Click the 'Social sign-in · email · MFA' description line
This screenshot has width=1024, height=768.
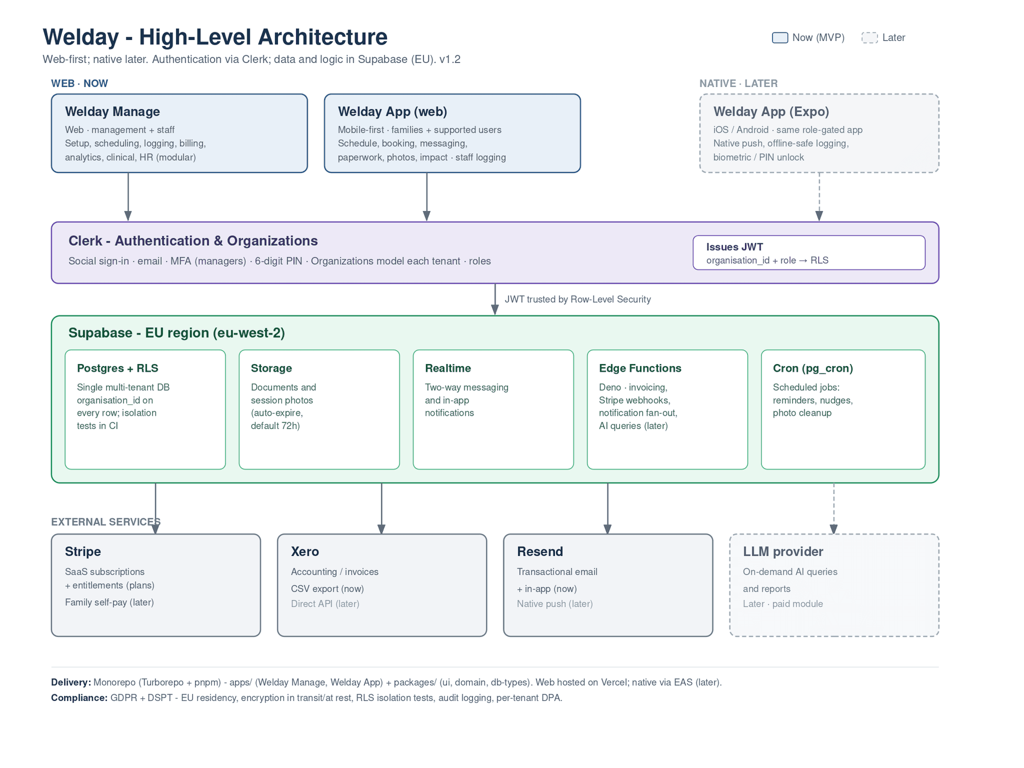click(280, 261)
